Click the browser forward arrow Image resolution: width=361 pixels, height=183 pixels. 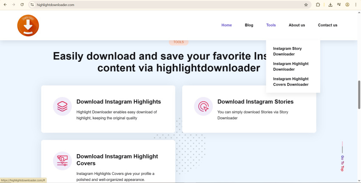14,5
